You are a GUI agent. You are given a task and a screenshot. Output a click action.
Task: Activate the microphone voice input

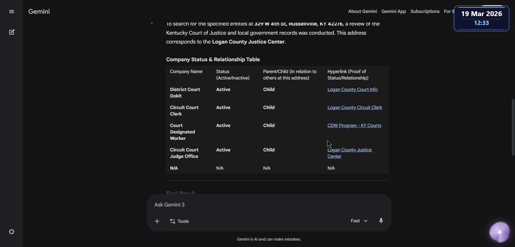(381, 221)
